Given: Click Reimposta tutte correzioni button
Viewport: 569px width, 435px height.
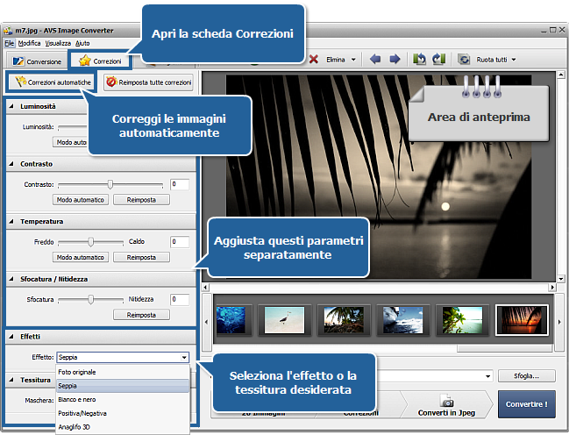Looking at the screenshot, I should pos(148,82).
